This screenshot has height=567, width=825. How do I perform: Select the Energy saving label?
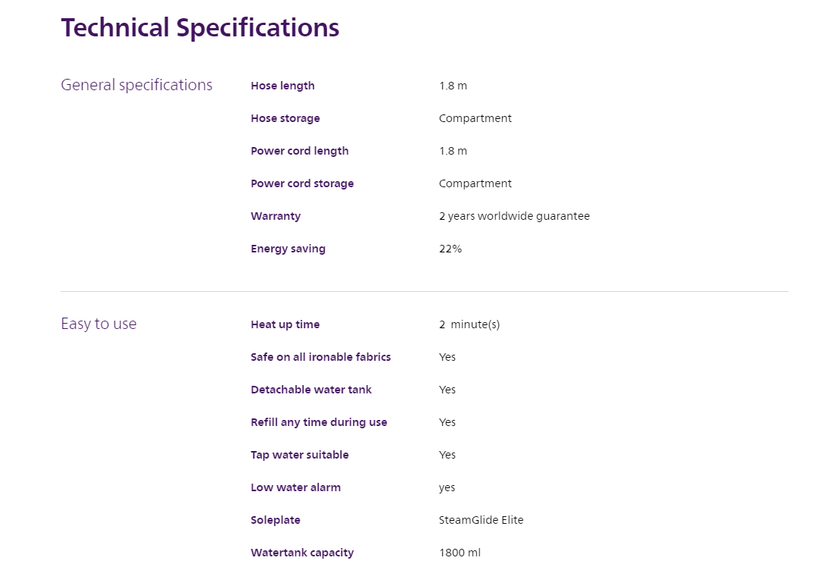pyautogui.click(x=288, y=249)
